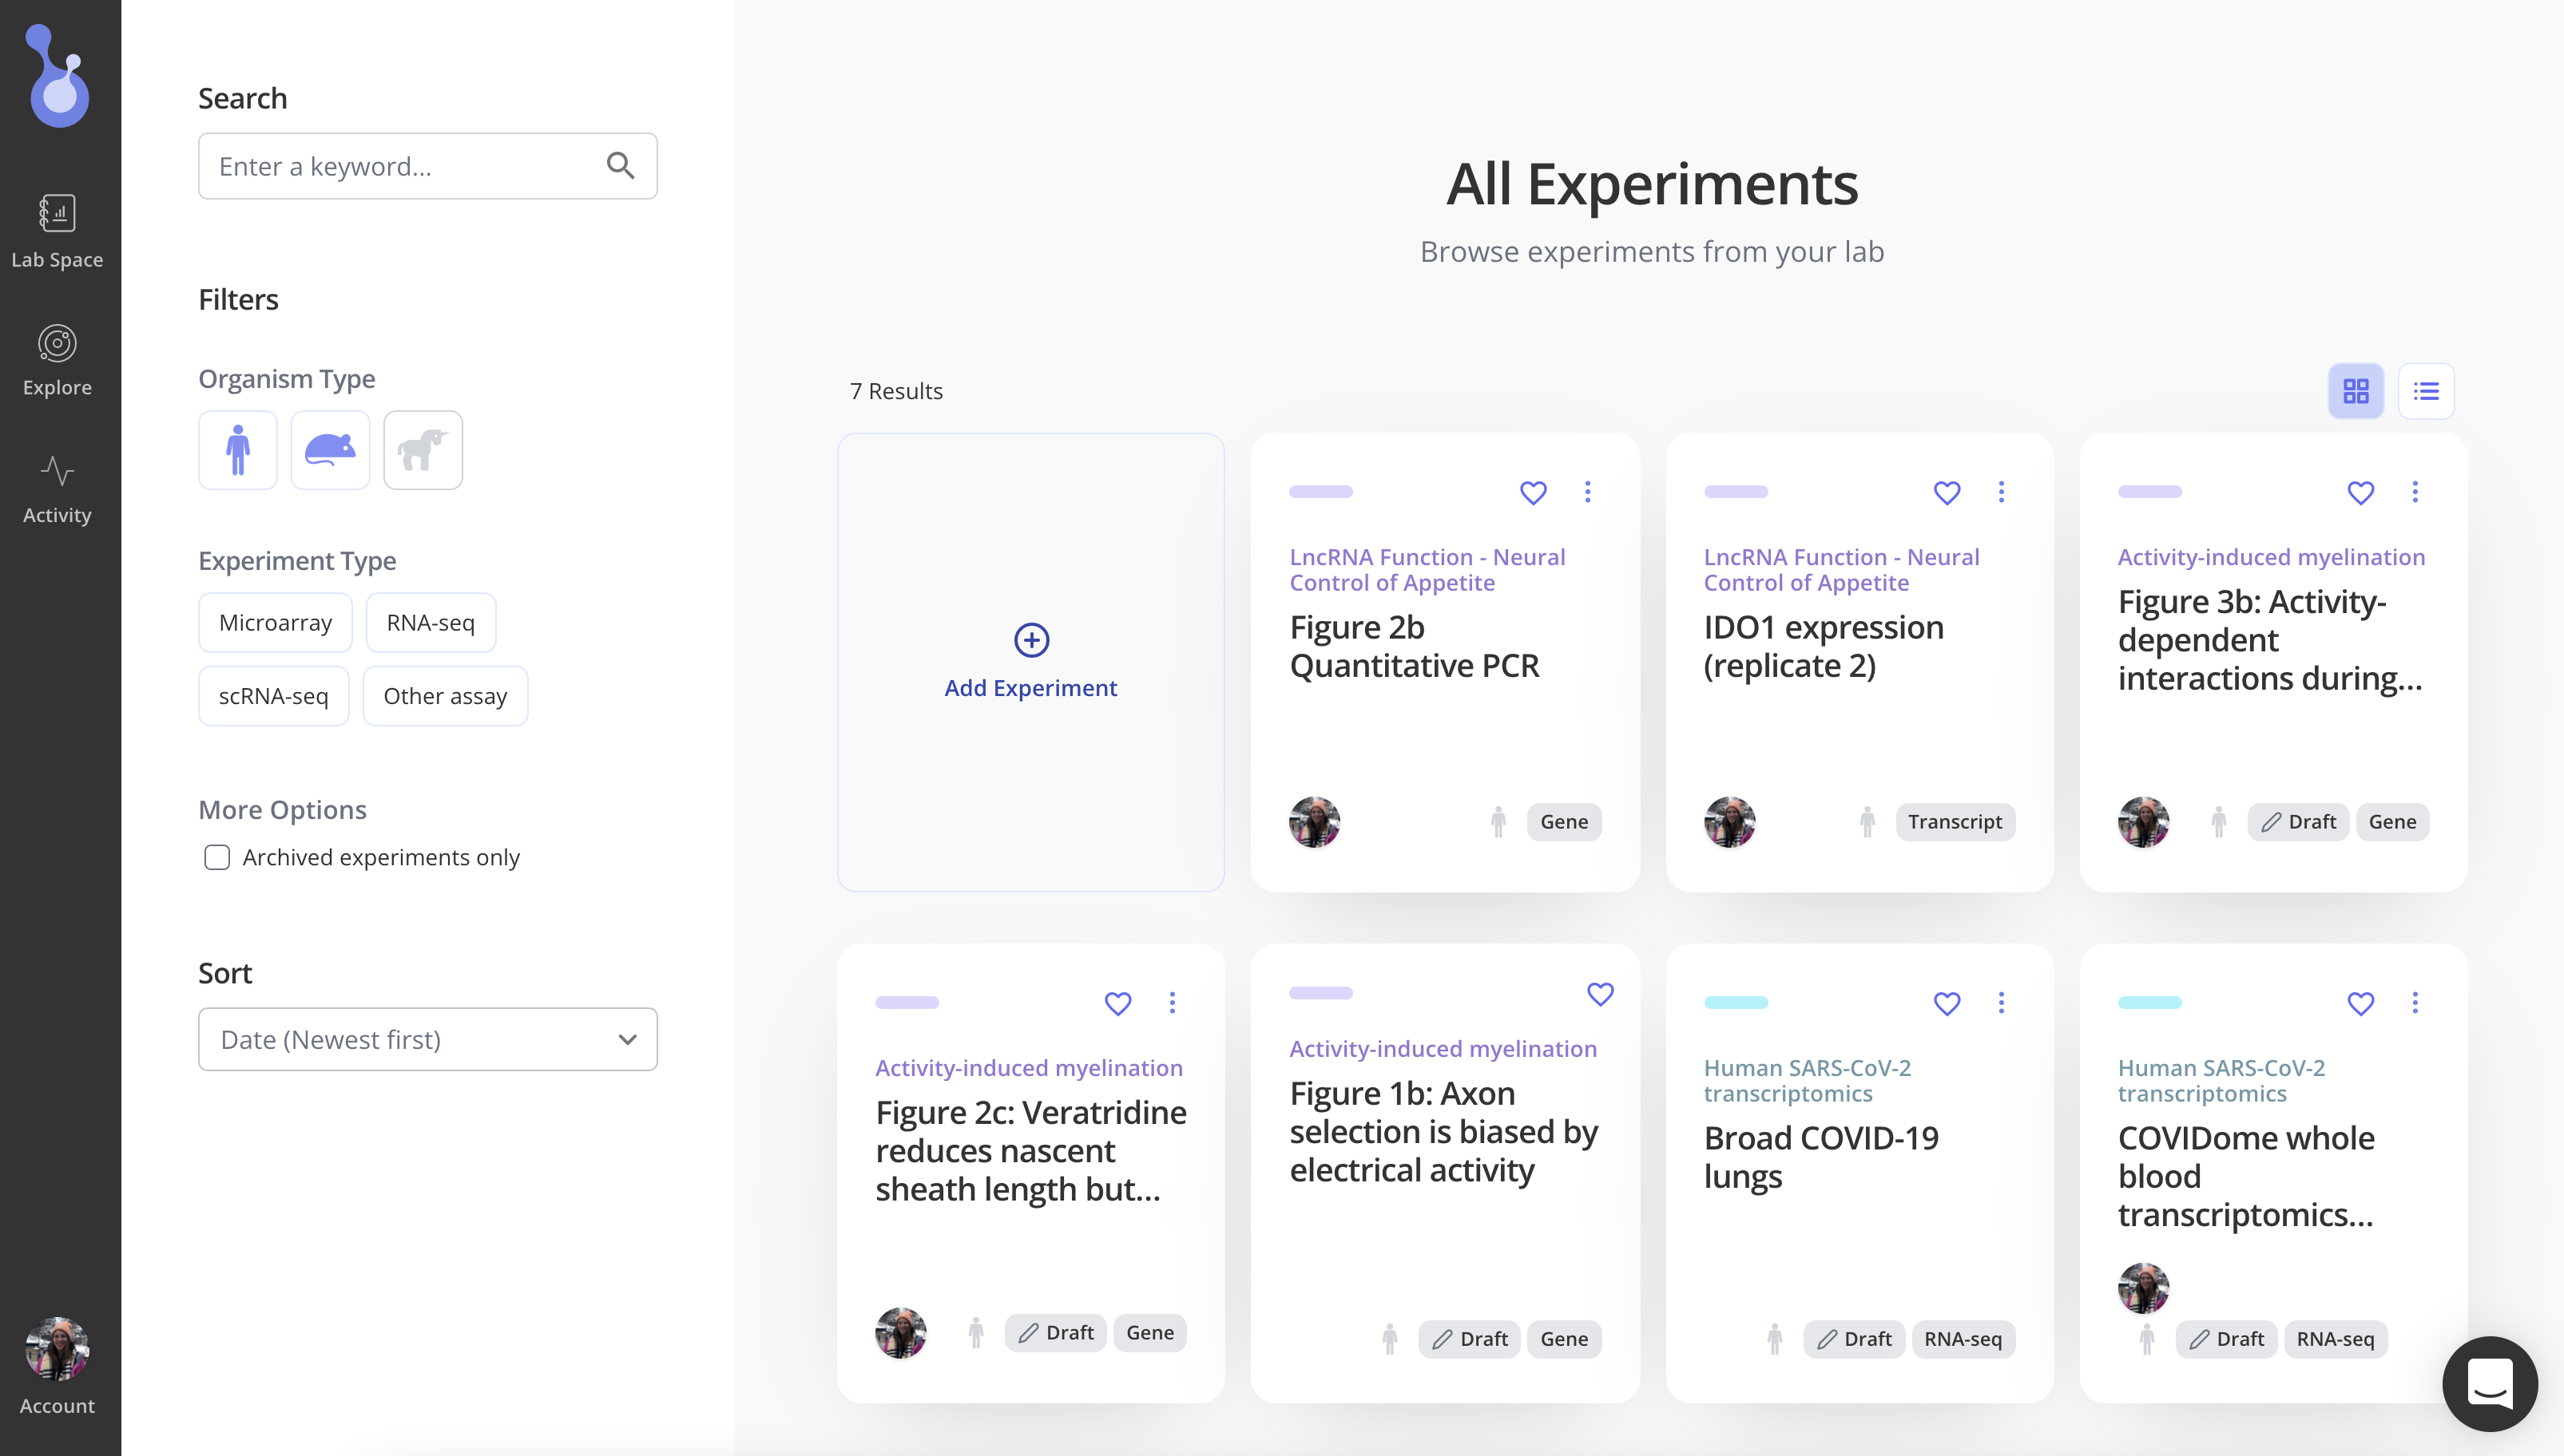Click the Draft tag on COVIDome card
The height and width of the screenshot is (1456, 2564).
pos(2226,1339)
